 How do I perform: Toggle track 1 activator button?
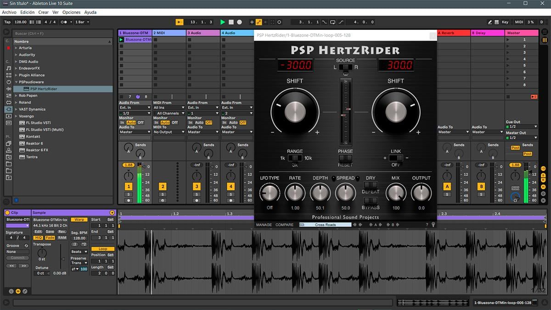click(129, 186)
